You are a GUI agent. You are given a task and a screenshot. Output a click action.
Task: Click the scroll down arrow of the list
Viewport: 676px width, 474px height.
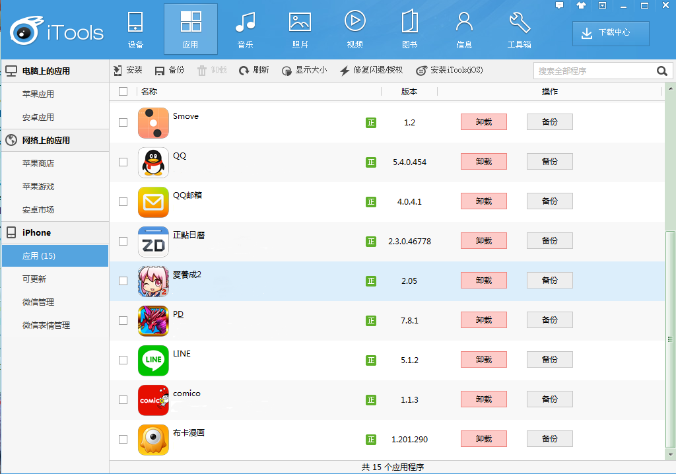coord(671,455)
